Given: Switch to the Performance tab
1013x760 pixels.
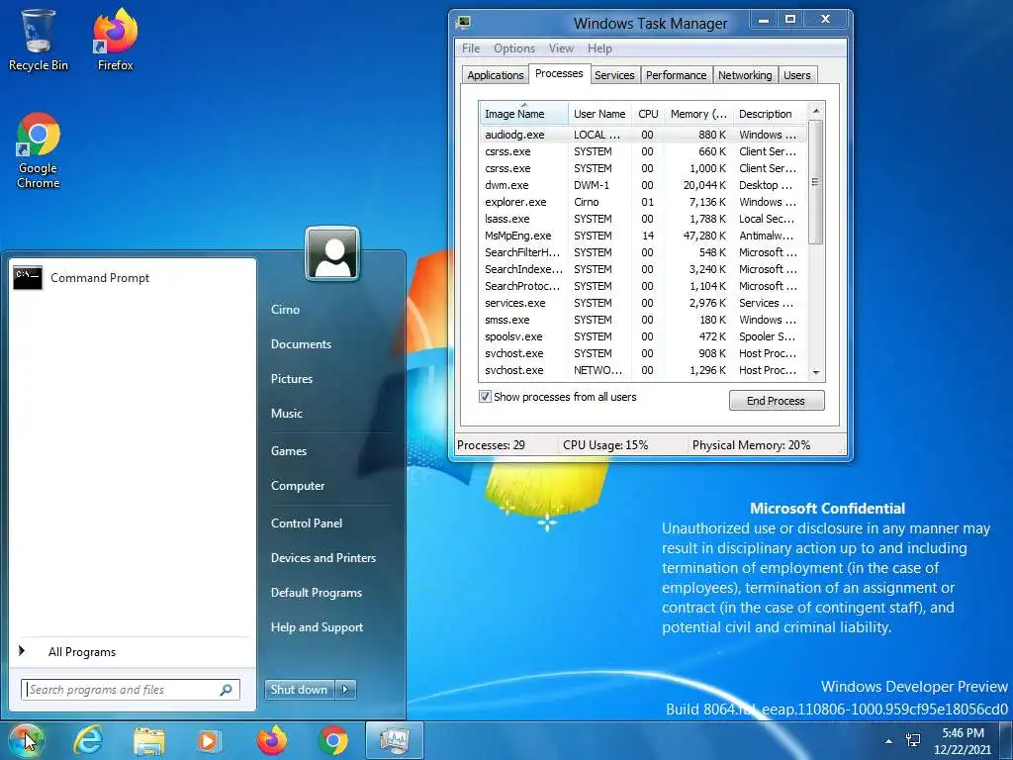Looking at the screenshot, I should coord(677,75).
